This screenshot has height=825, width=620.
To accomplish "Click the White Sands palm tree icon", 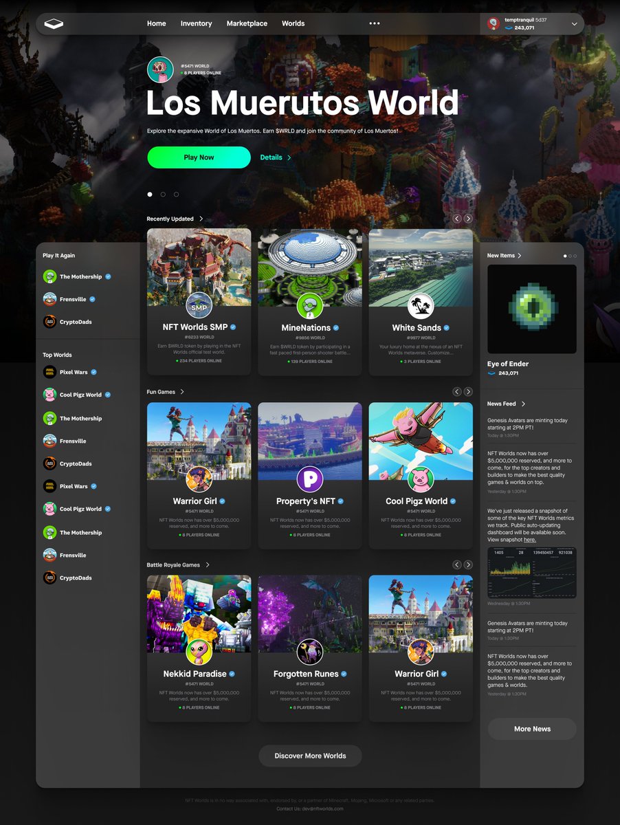I will 421,305.
